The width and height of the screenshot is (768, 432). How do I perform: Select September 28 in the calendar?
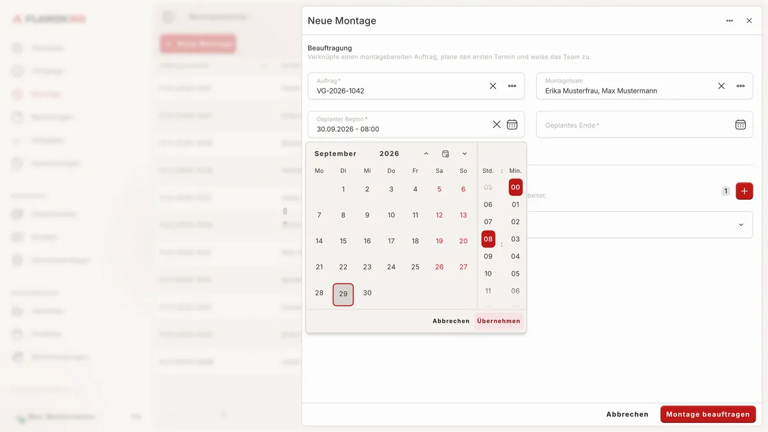tap(319, 292)
